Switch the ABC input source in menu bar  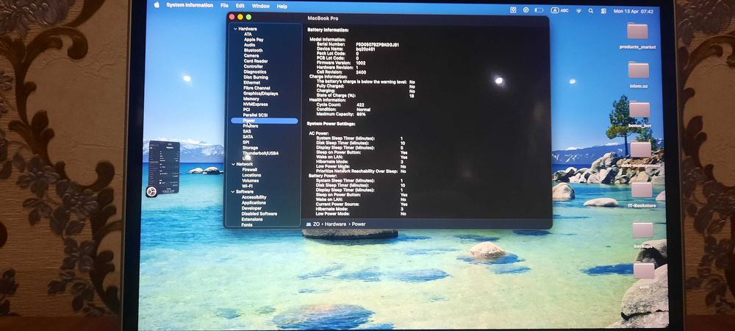pos(559,10)
